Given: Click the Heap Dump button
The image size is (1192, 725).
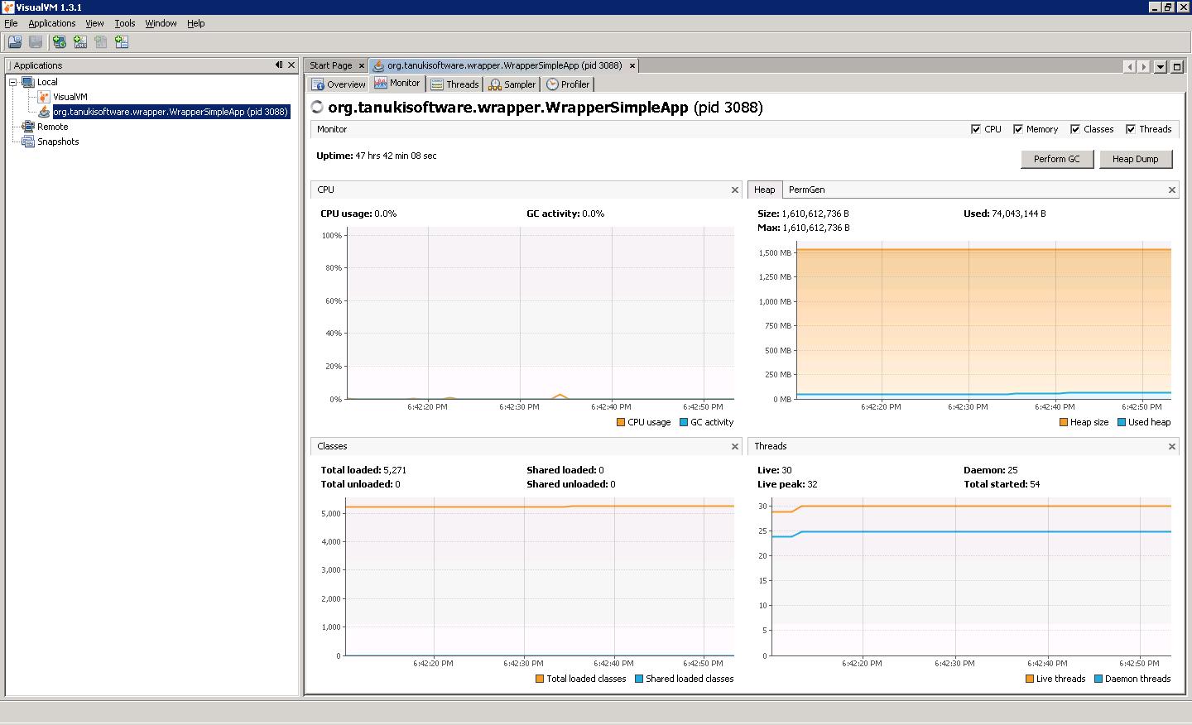Looking at the screenshot, I should [x=1136, y=159].
